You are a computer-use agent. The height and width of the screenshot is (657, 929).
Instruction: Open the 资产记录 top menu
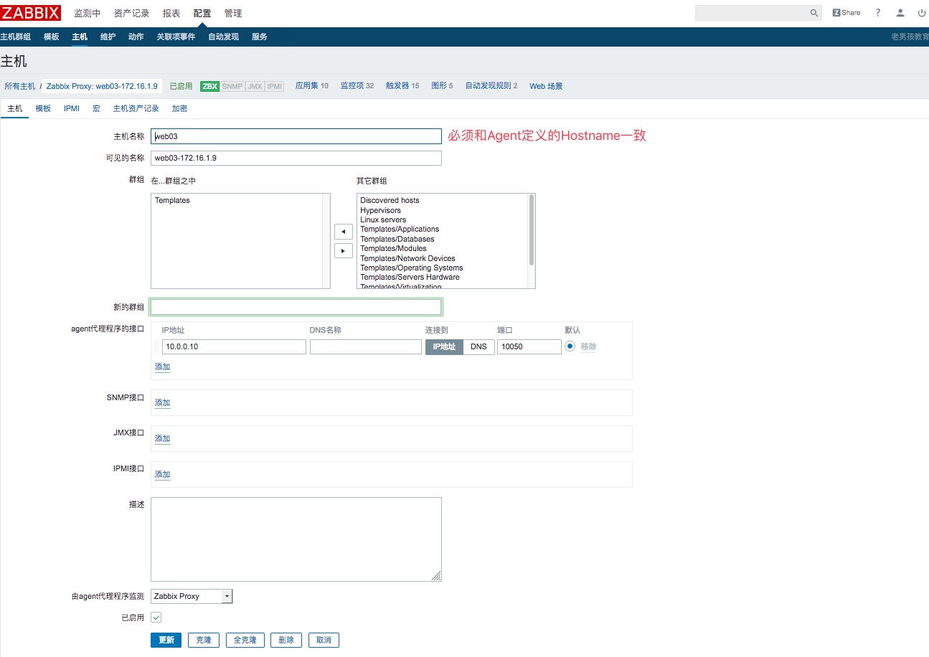click(132, 13)
